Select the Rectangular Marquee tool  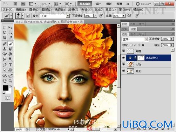[x=4, y=27]
